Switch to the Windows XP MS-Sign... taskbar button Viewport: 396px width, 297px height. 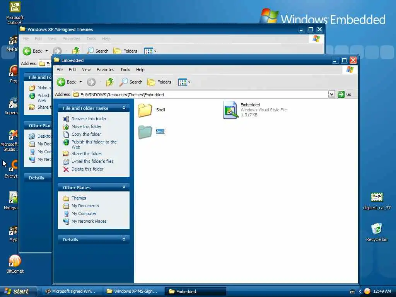tap(133, 291)
